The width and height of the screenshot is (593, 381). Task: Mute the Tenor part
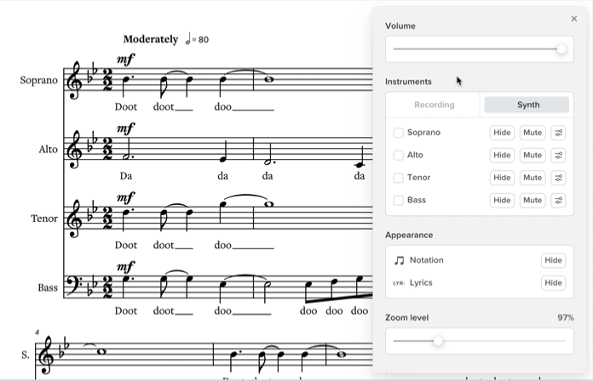pyautogui.click(x=533, y=178)
